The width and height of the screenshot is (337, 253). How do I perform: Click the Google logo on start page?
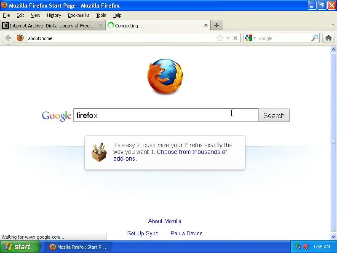[56, 116]
